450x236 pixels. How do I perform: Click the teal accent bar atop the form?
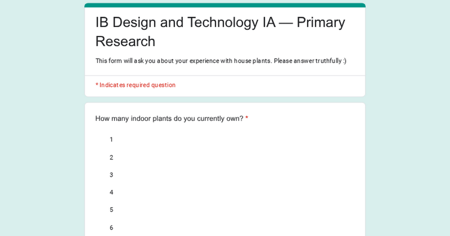[225, 5]
